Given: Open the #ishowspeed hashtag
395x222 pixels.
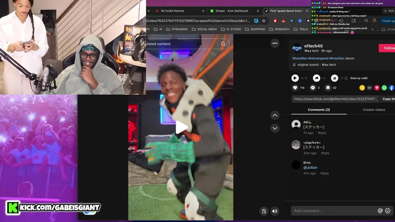Looking at the screenshot, I should tap(318, 58).
